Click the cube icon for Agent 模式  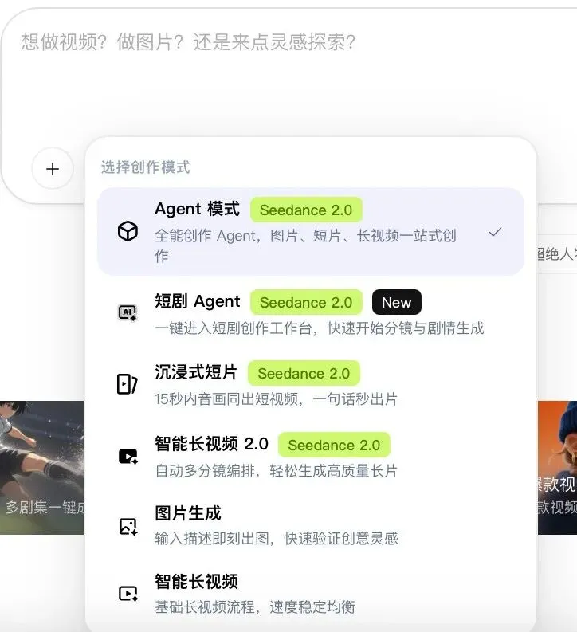pyautogui.click(x=128, y=231)
